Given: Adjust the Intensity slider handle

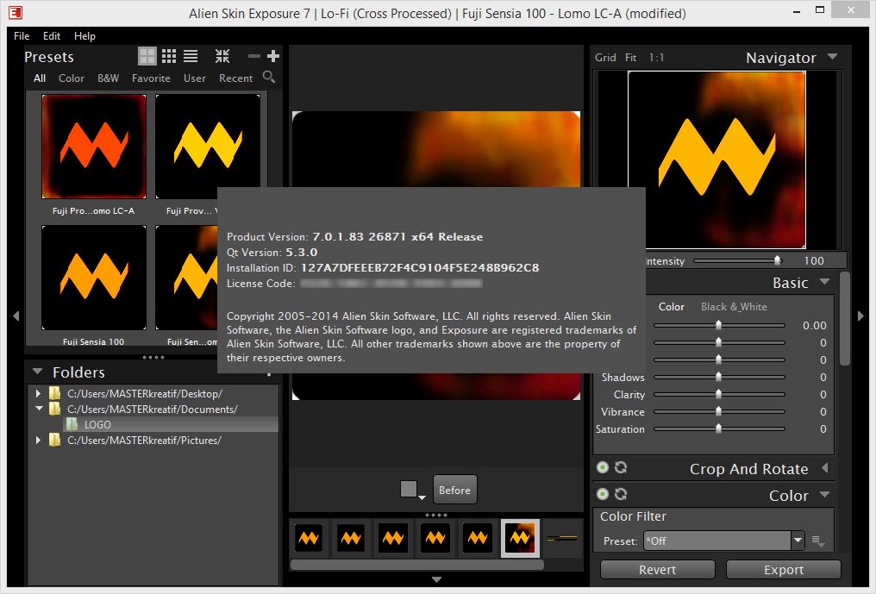Looking at the screenshot, I should 777,260.
